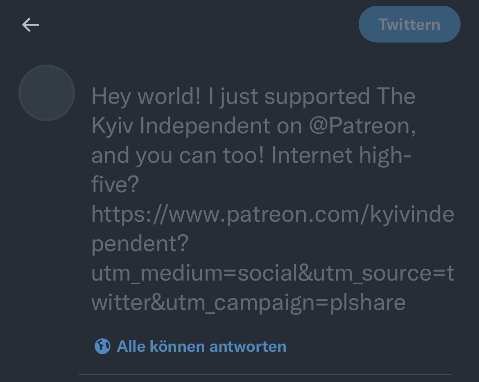479x382 pixels.
Task: Click the word "supported" in the tweet
Action: (317, 97)
